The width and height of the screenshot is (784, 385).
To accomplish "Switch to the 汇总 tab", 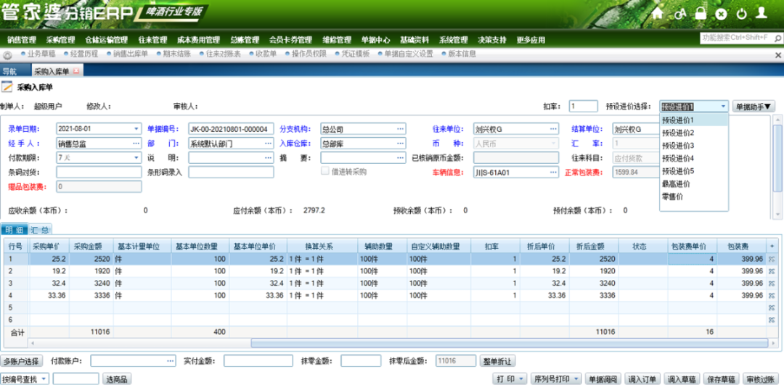I will click(x=41, y=230).
